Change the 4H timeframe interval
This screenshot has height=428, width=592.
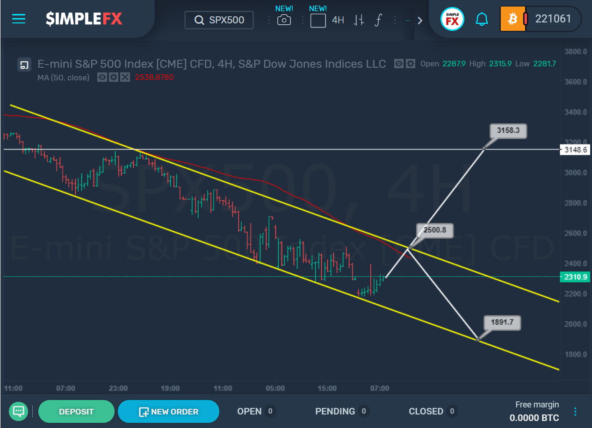[338, 20]
